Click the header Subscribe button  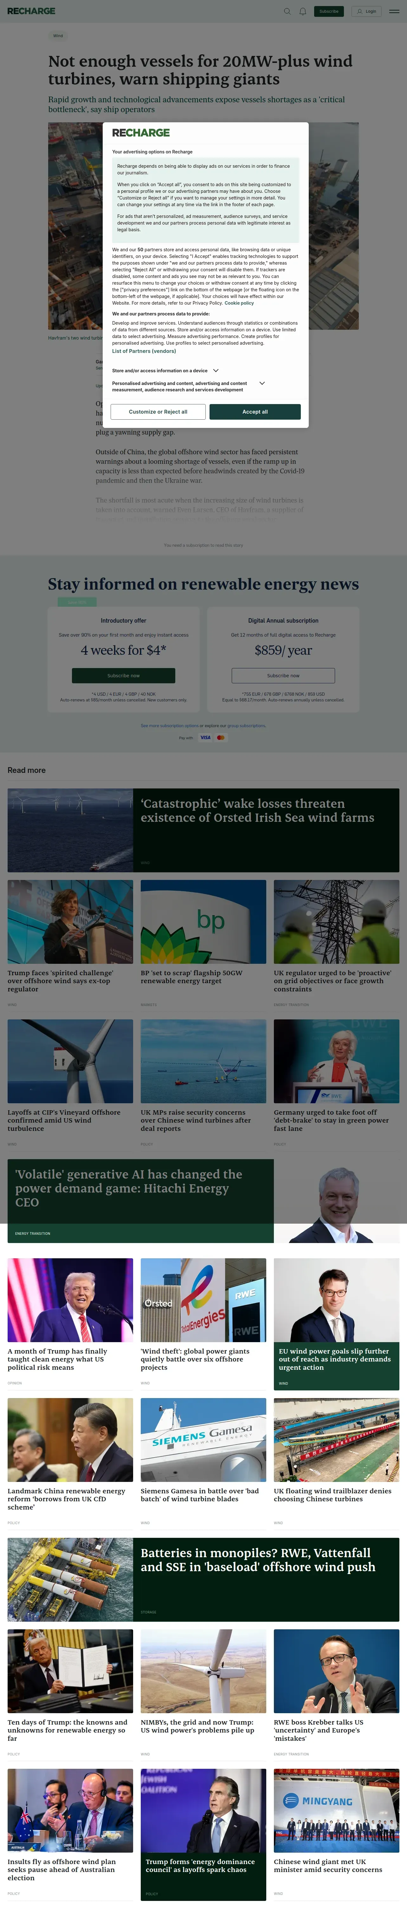click(x=329, y=11)
